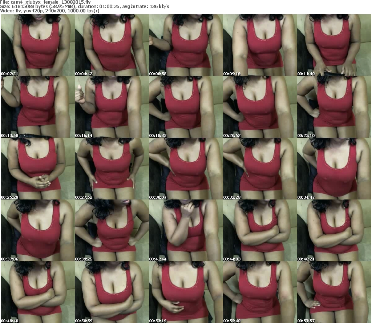The width and height of the screenshot is (372, 323).
Task: Open the frame at 00:23:10
Action: pos(334,107)
